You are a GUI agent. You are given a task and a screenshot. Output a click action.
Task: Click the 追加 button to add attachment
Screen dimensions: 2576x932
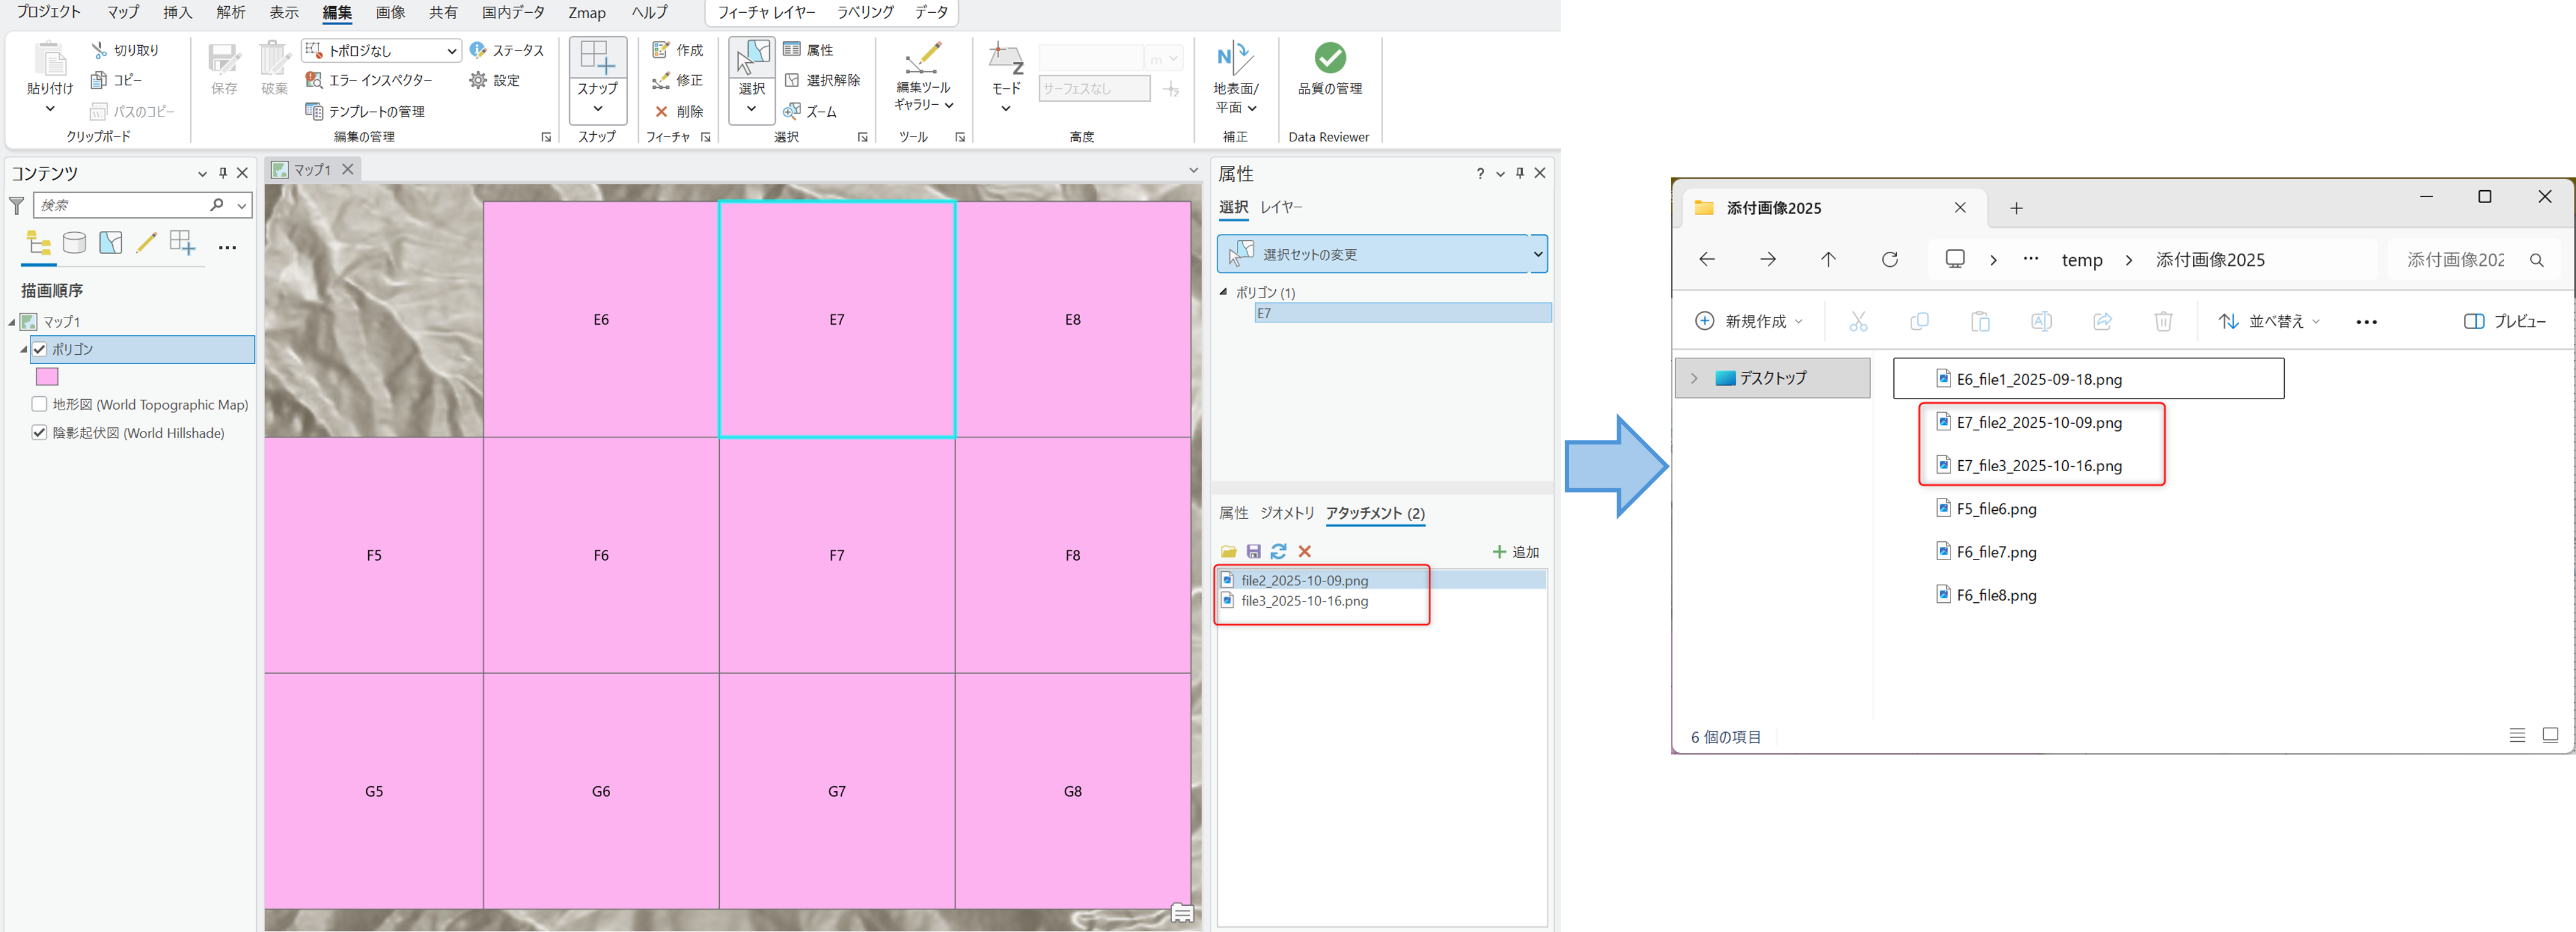click(x=1515, y=551)
